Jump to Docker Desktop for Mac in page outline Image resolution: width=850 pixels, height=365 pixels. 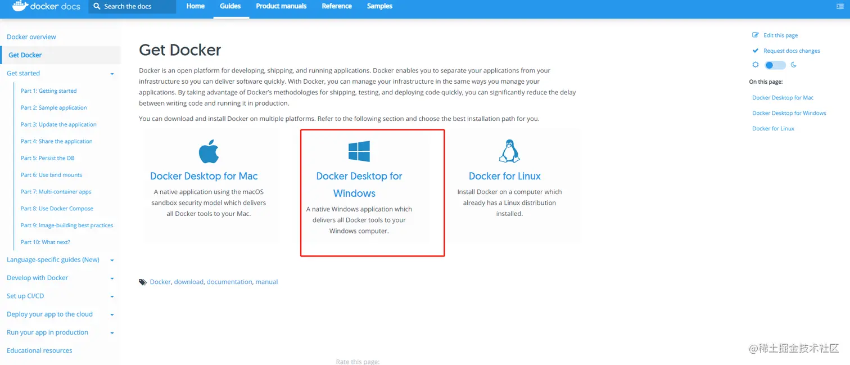783,98
